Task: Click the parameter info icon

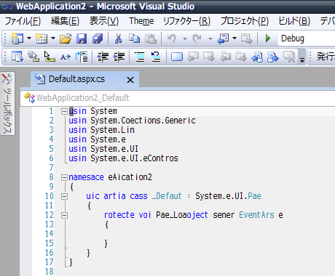Action: coord(33,57)
